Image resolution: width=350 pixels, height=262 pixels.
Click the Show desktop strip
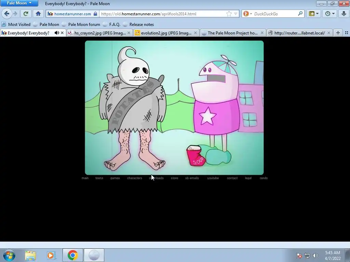348,255
